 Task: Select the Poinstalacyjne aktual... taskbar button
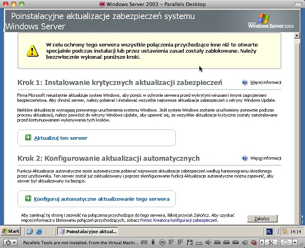88,232
